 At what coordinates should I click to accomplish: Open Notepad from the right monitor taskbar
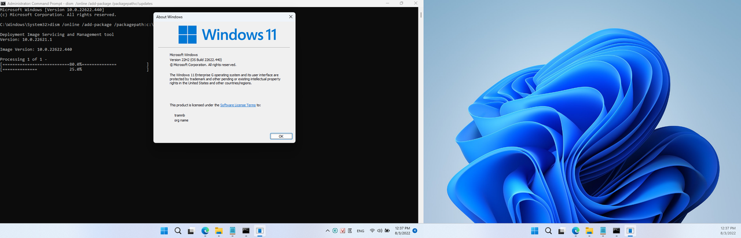point(603,230)
